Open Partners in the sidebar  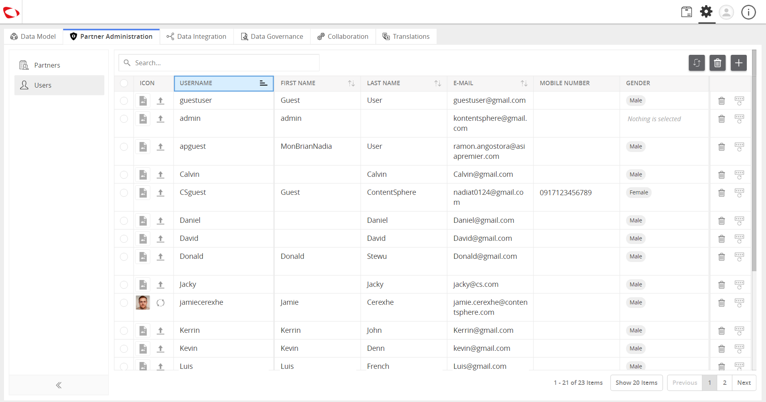(59, 65)
